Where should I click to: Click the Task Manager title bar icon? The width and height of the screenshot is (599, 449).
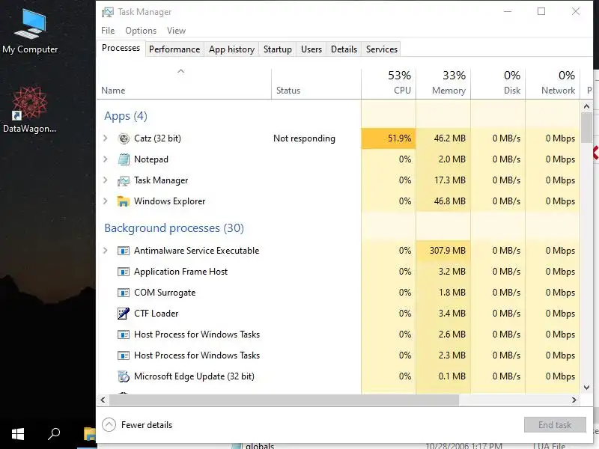(x=107, y=12)
